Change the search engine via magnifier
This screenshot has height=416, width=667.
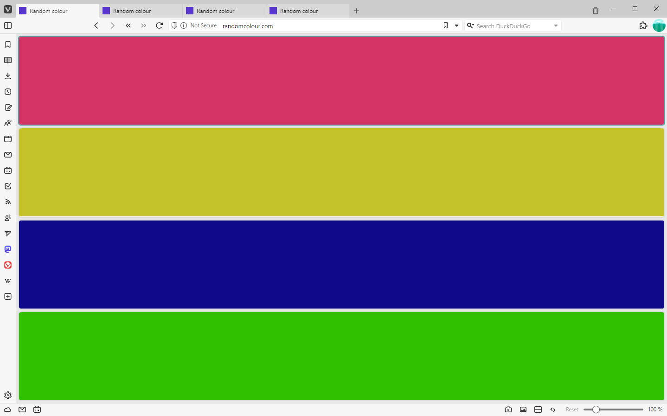[x=470, y=25]
